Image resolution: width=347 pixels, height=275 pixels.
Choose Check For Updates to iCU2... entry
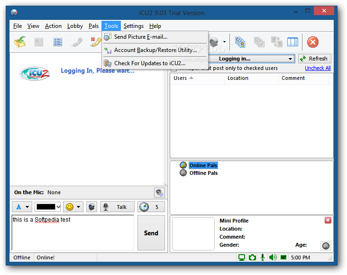point(155,63)
